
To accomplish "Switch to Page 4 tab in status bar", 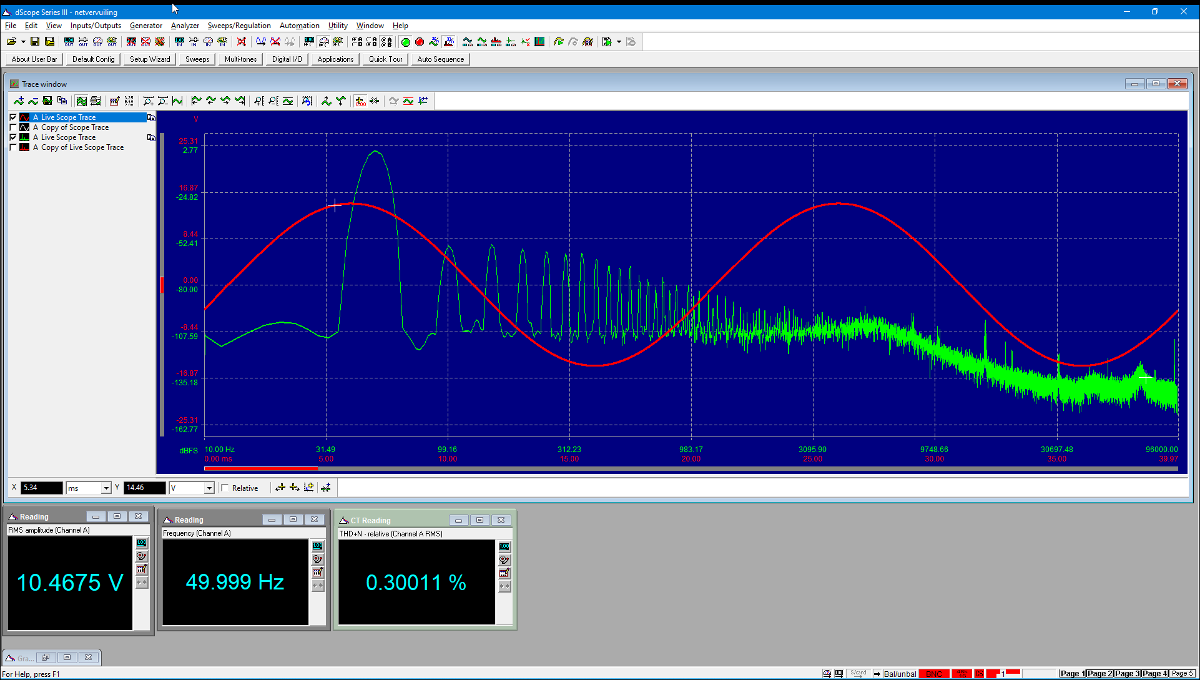I will coord(1154,674).
